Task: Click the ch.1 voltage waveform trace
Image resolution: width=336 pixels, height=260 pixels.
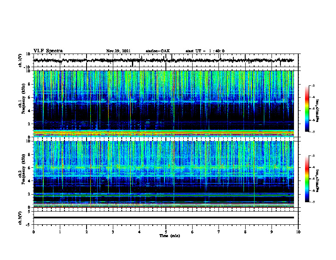Action: (164, 60)
